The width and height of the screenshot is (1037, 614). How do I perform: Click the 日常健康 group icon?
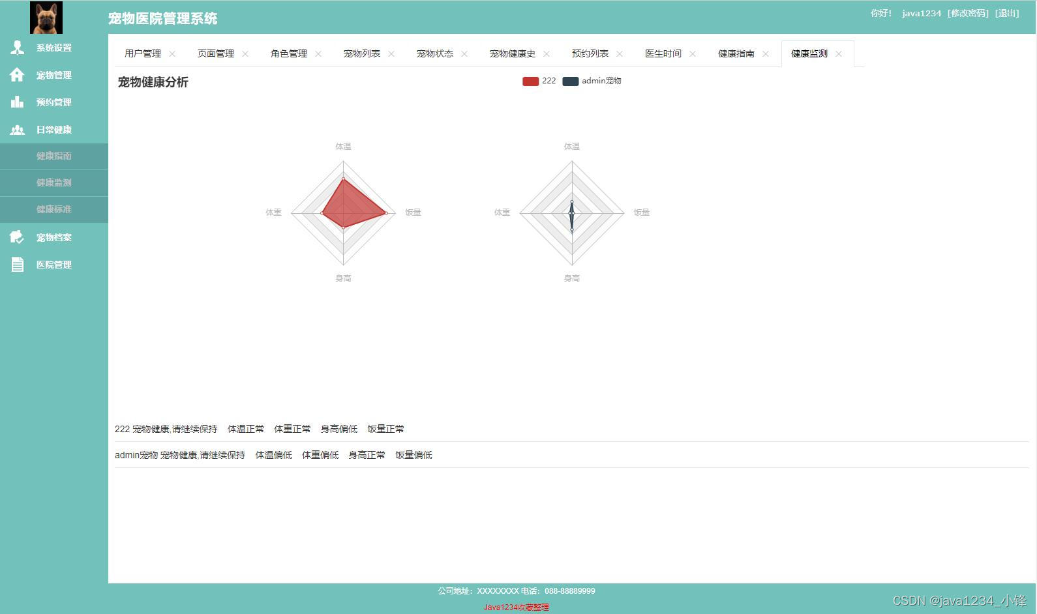(17, 130)
